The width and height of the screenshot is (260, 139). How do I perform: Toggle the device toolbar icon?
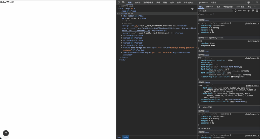[123, 2]
